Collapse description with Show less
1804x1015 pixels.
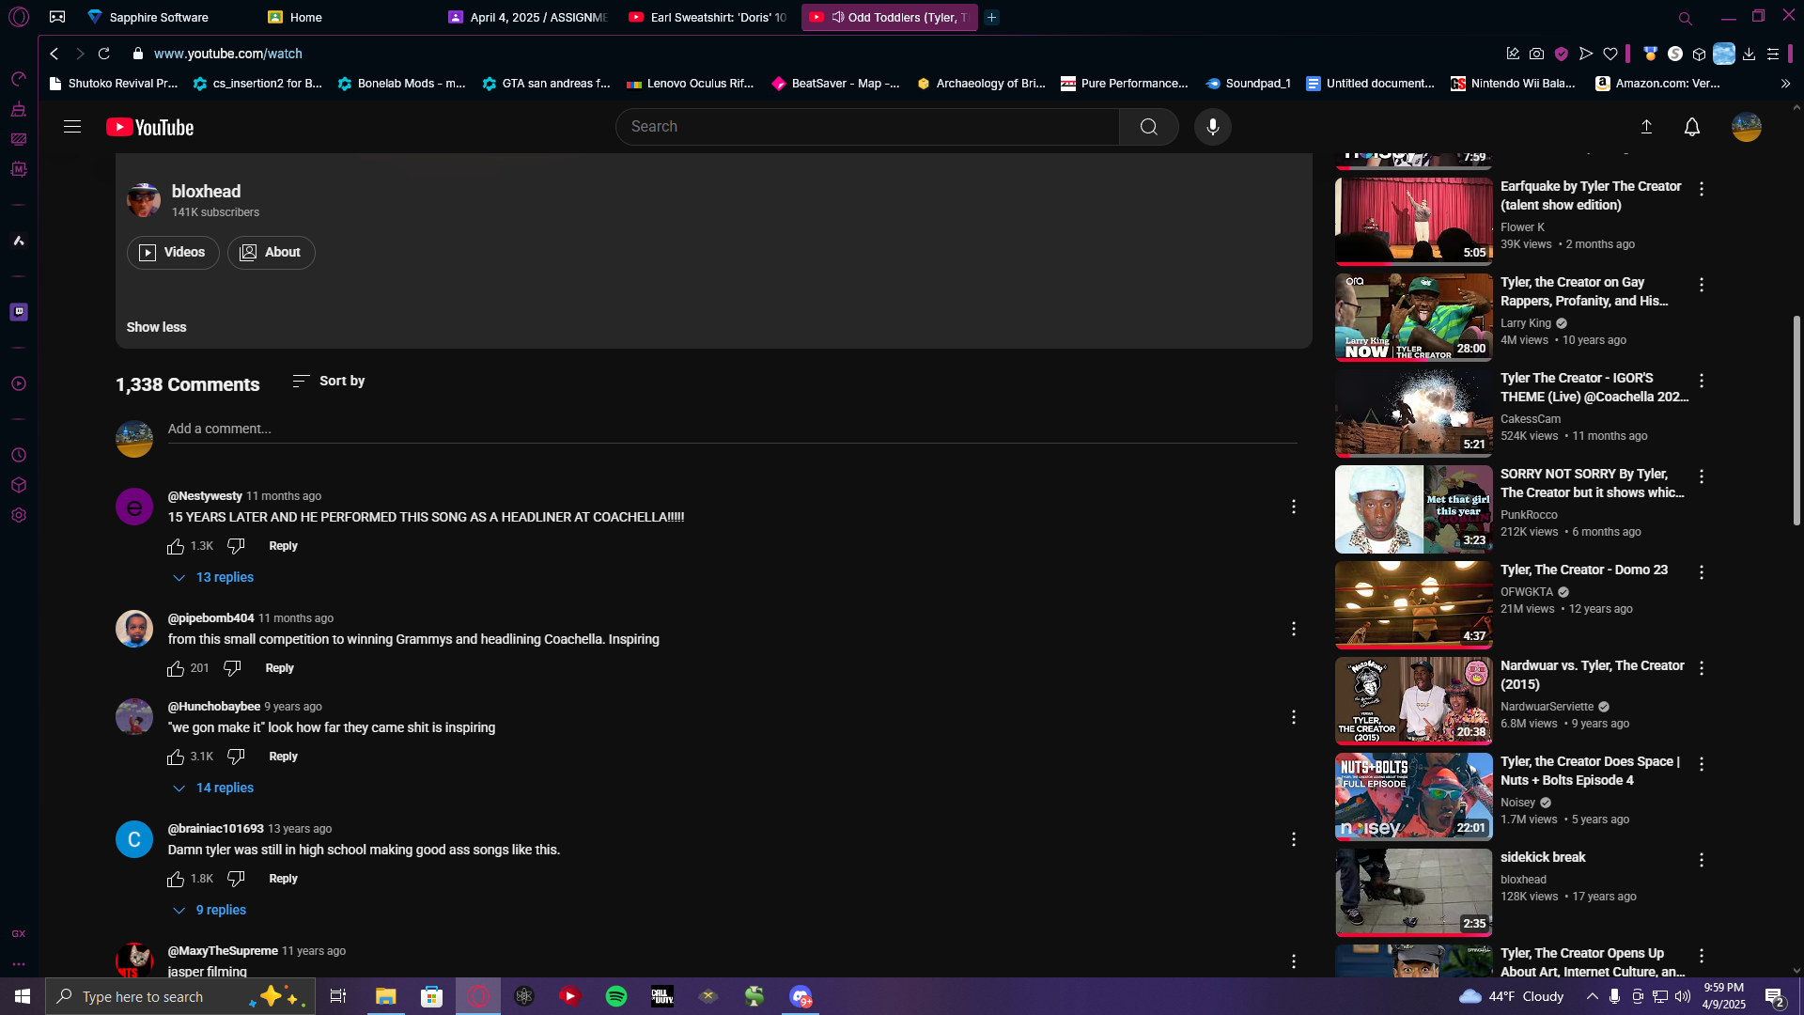pos(156,327)
